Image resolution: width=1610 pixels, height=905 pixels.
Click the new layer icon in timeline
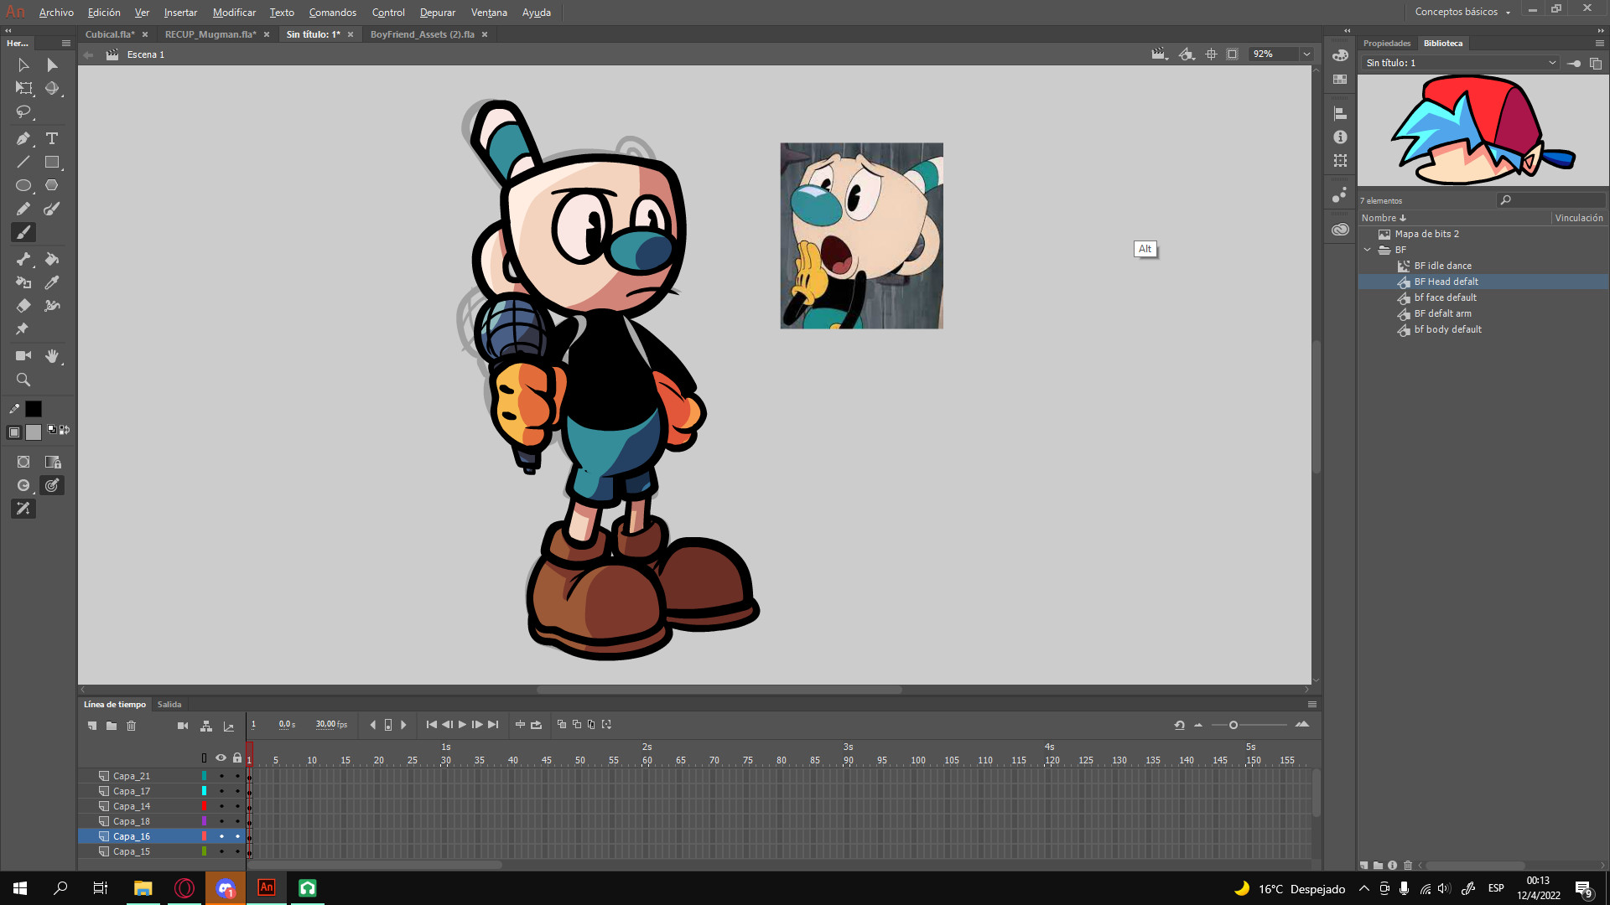point(92,725)
